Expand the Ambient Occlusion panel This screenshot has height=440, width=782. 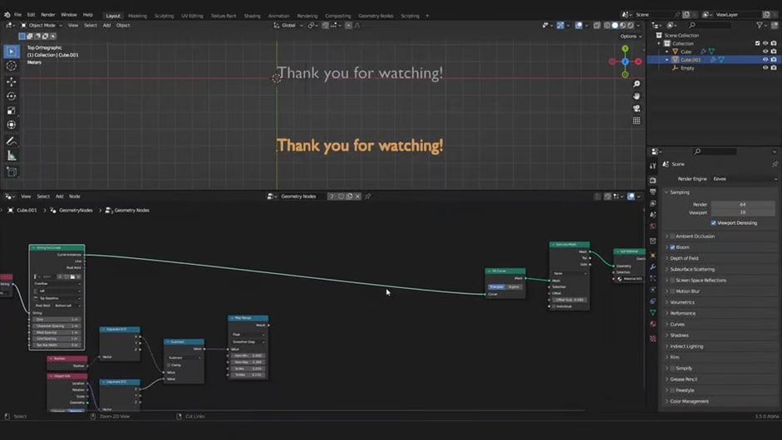(695, 237)
